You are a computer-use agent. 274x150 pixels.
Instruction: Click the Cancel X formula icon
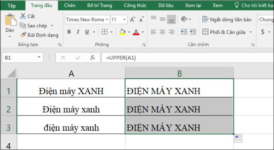(x=63, y=57)
